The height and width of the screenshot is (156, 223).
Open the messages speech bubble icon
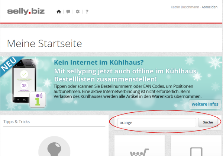(x=68, y=11)
